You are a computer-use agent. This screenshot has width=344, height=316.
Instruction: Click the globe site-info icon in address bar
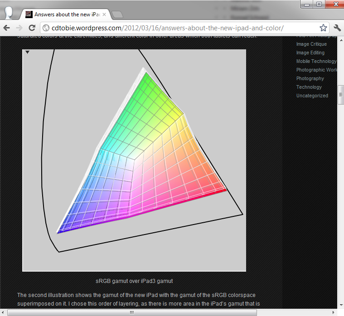pyautogui.click(x=46, y=28)
